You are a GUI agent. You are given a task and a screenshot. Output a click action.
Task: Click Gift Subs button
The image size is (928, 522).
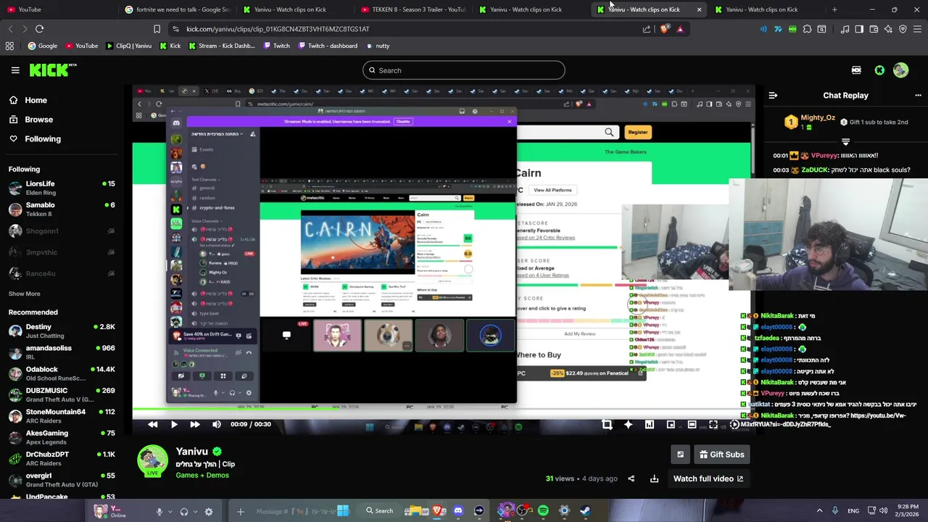coord(721,455)
